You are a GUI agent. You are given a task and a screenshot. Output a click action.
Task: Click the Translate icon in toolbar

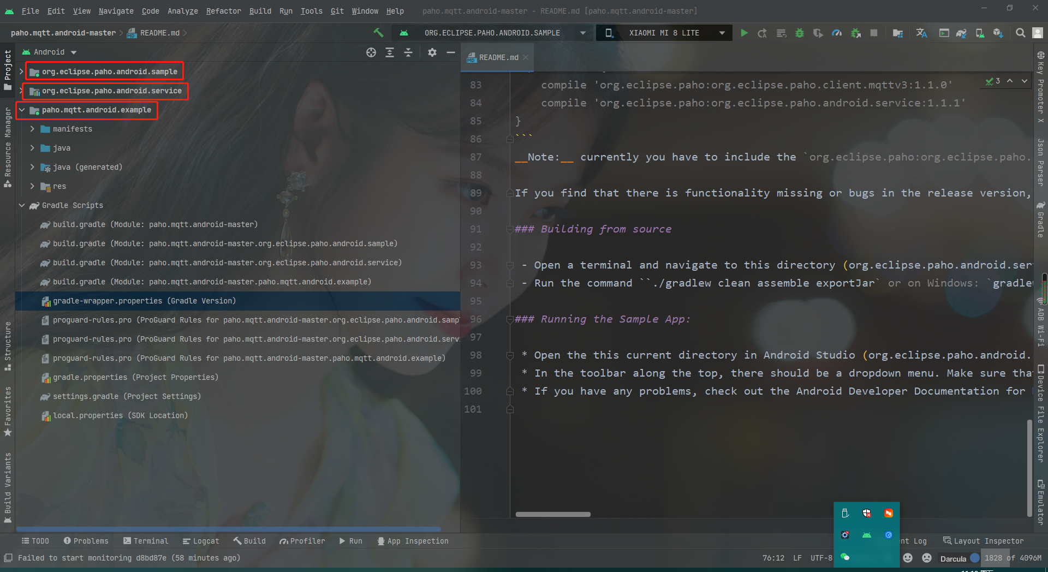921,33
